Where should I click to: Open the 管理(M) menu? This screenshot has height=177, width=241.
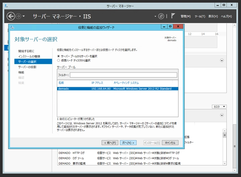185,16
